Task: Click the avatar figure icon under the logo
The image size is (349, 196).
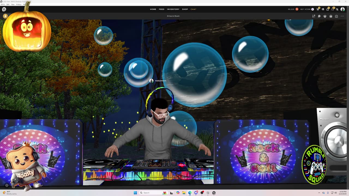Action: (x=5, y=16)
